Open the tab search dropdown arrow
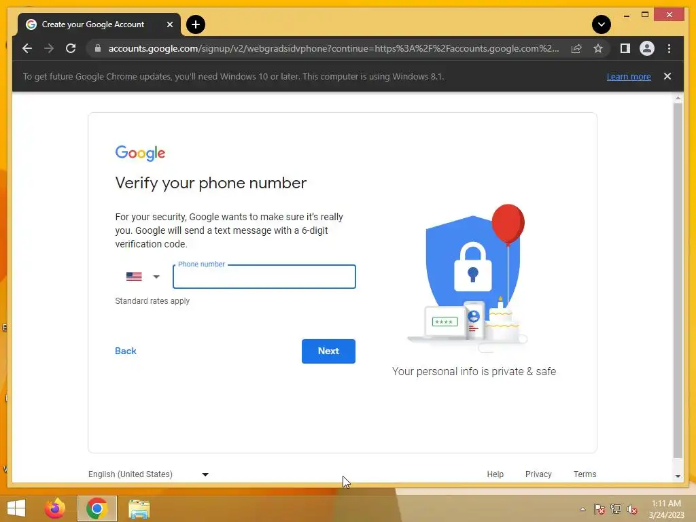The height and width of the screenshot is (522, 696). (602, 24)
